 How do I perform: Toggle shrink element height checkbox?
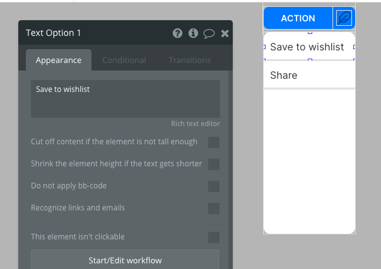click(214, 164)
